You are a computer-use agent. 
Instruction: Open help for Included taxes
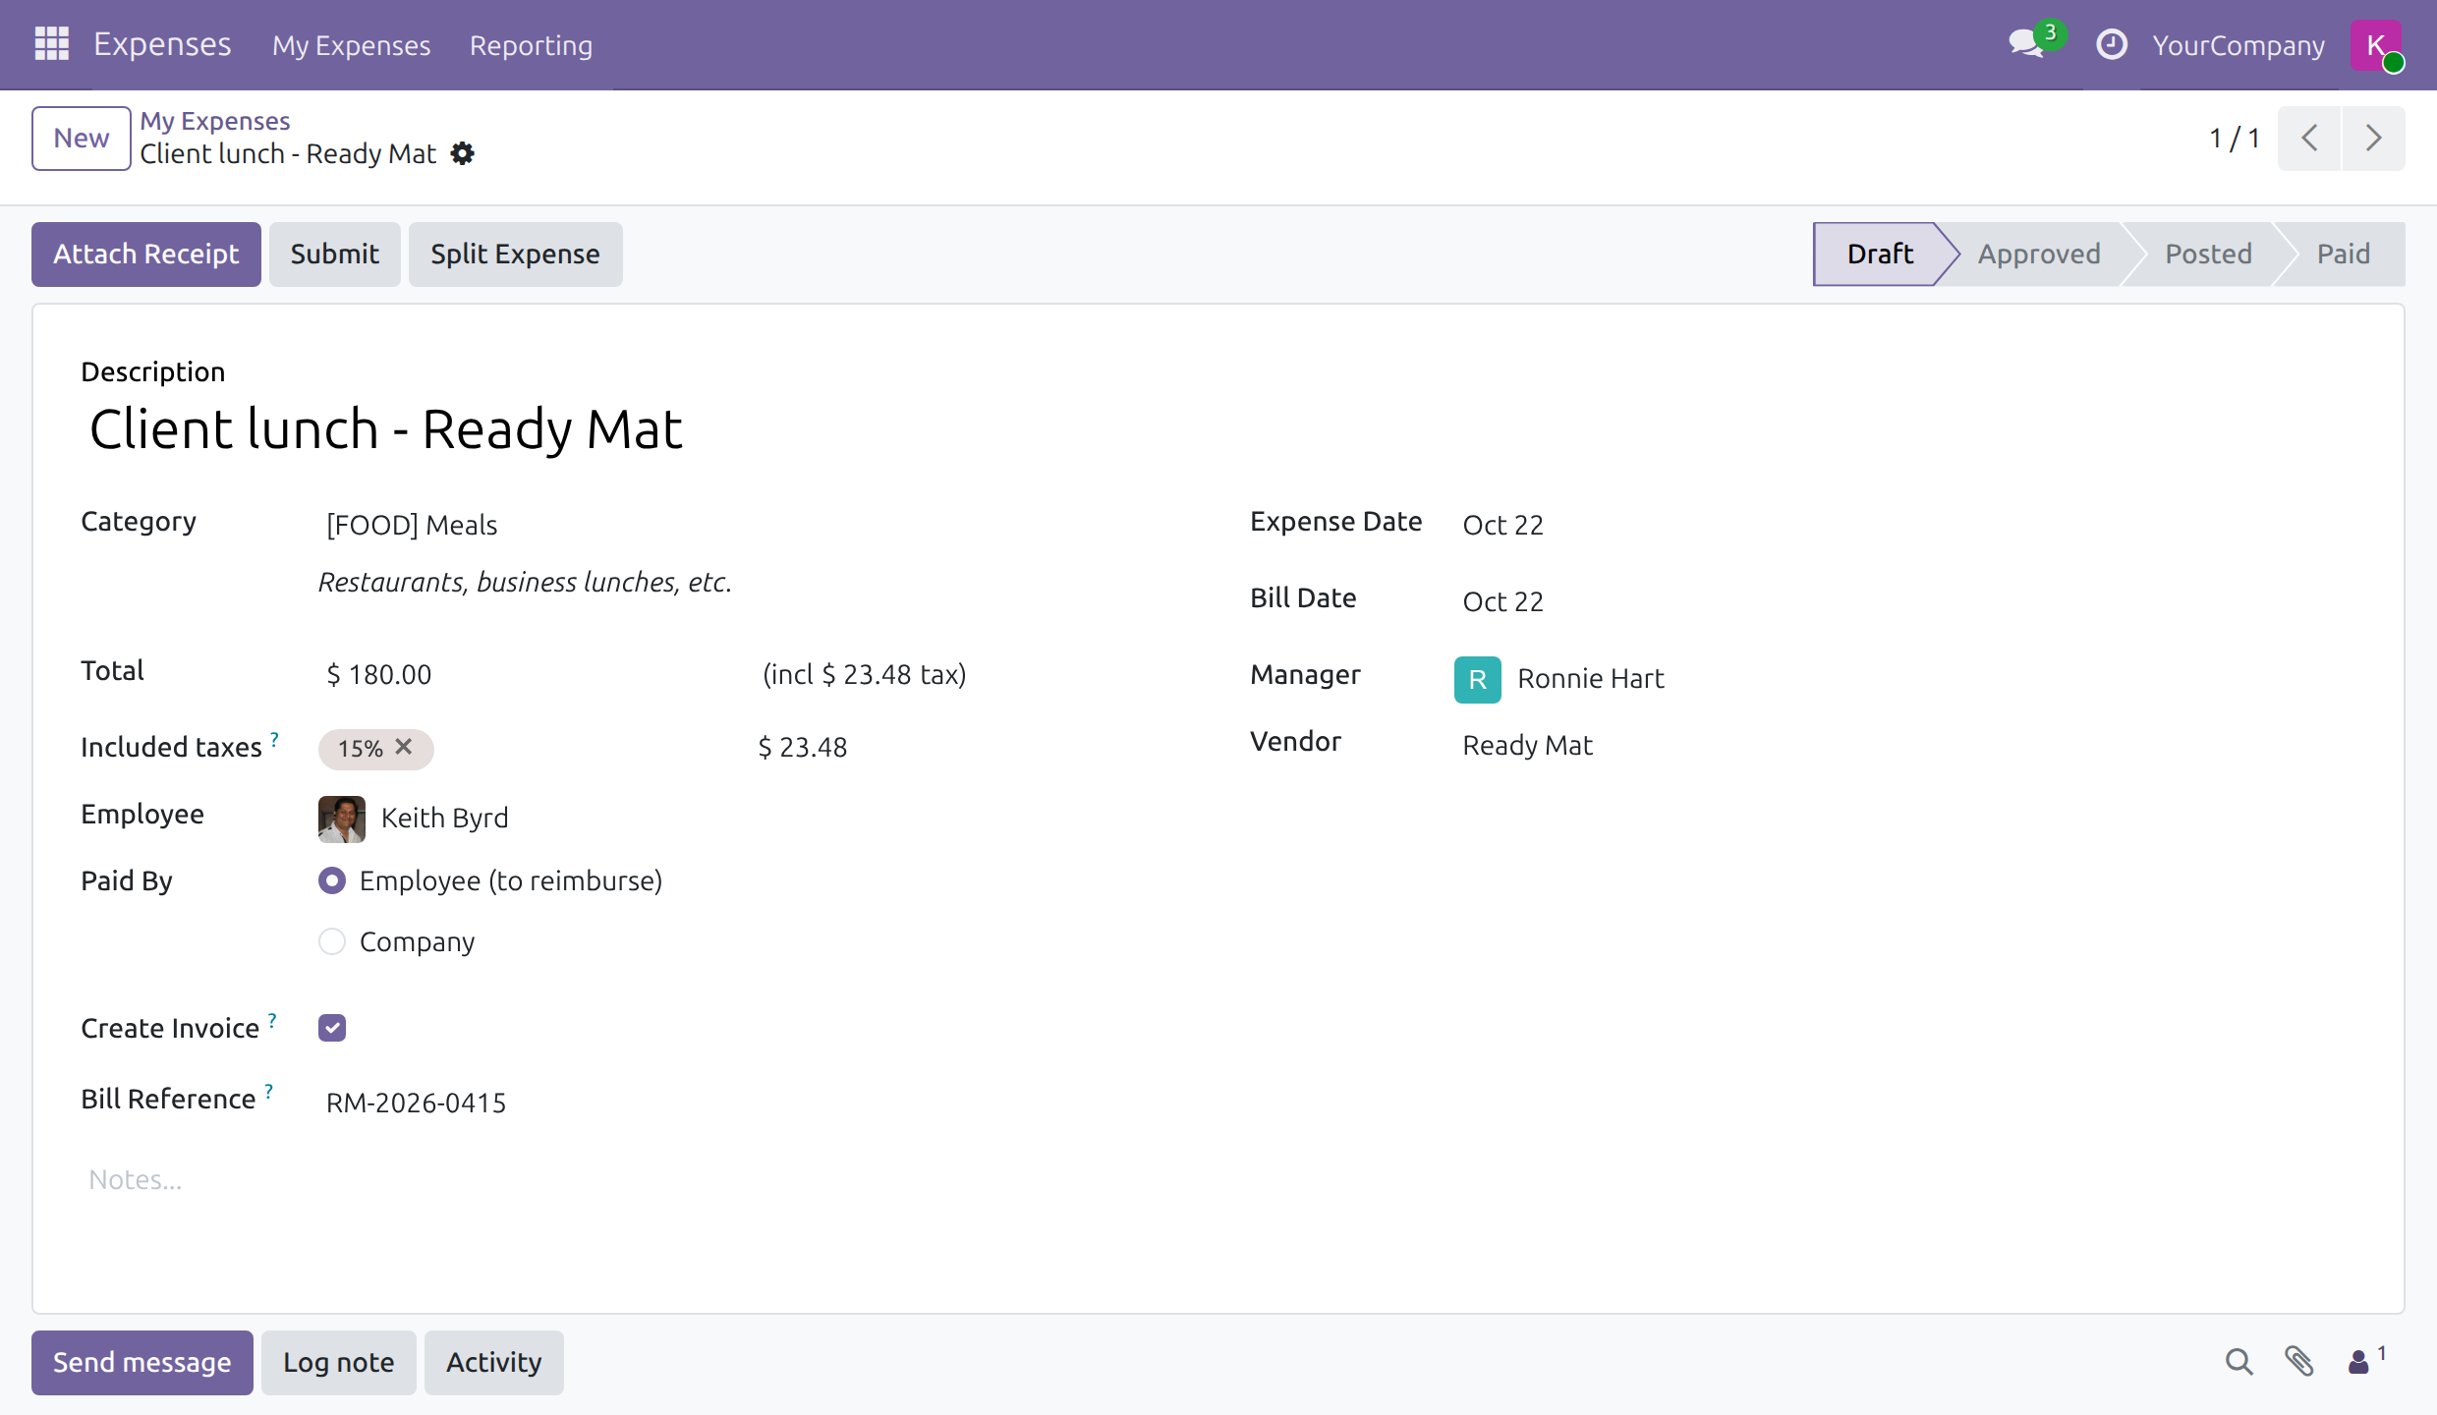pyautogui.click(x=275, y=739)
